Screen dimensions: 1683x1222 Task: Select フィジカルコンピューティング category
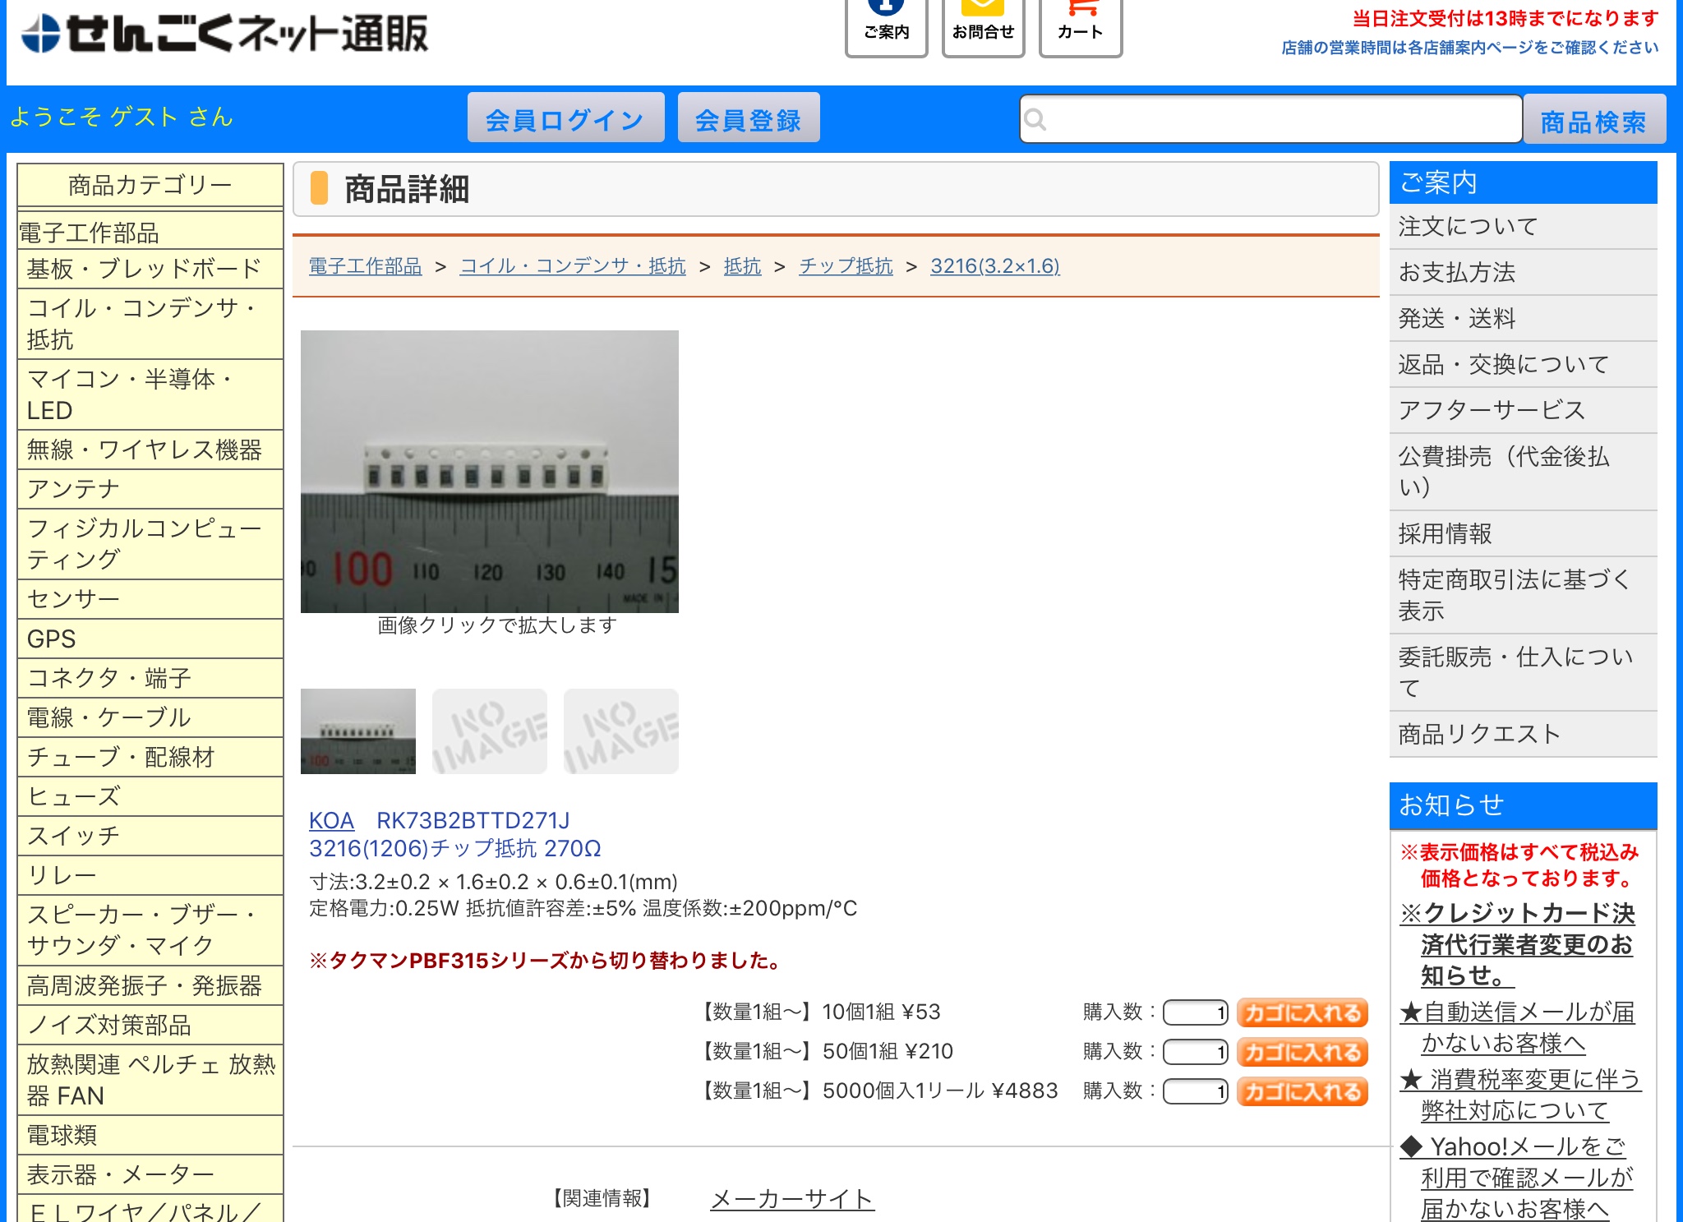[150, 543]
